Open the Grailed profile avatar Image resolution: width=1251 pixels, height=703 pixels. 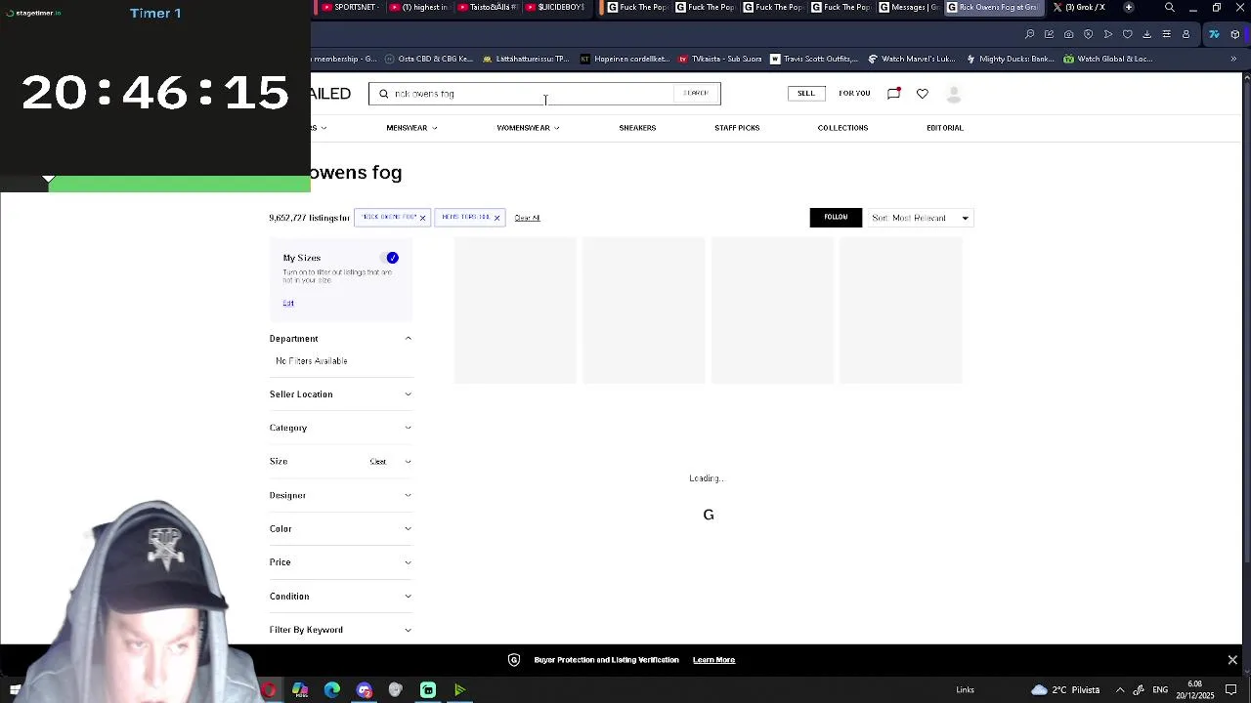(x=954, y=94)
